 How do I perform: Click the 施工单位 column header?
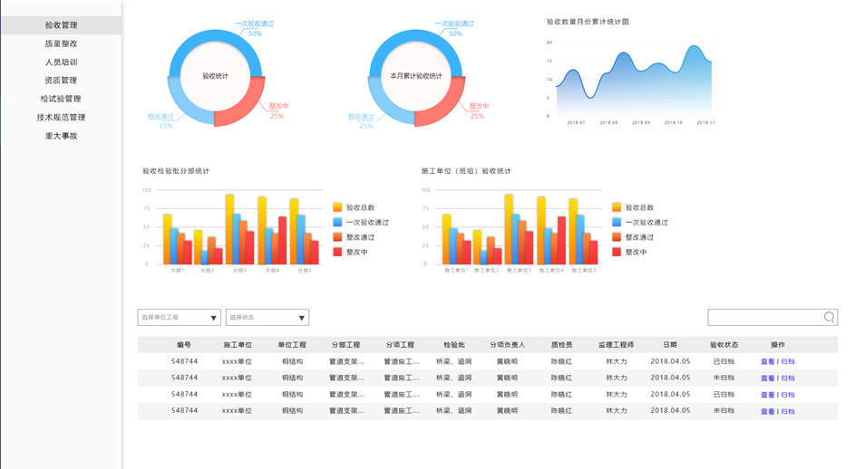click(238, 345)
